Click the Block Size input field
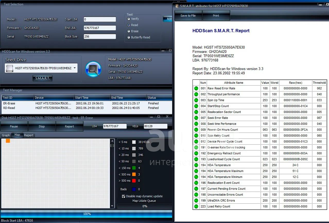This screenshot has width=329, height=223. pyautogui.click(x=100, y=37)
